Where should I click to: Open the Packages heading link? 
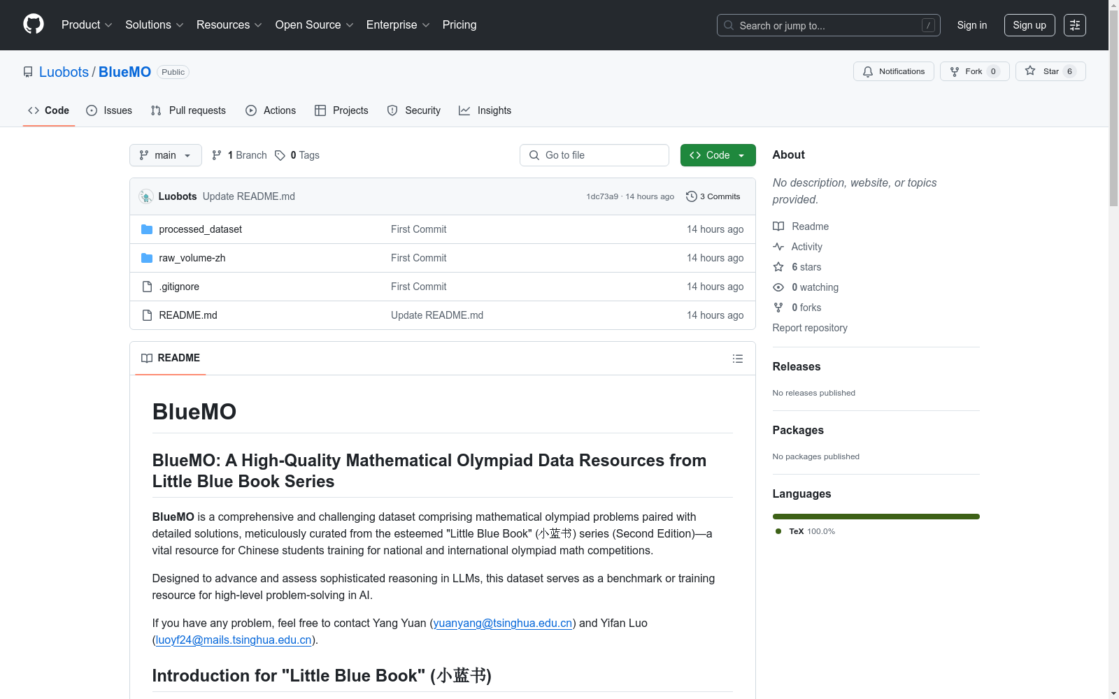[798, 430]
